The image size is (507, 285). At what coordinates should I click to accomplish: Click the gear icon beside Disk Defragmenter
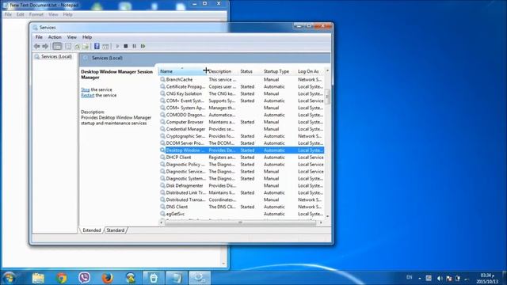click(x=162, y=186)
